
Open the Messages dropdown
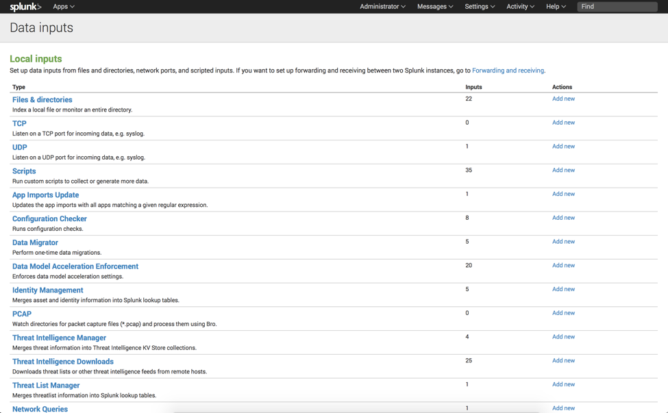pyautogui.click(x=435, y=7)
